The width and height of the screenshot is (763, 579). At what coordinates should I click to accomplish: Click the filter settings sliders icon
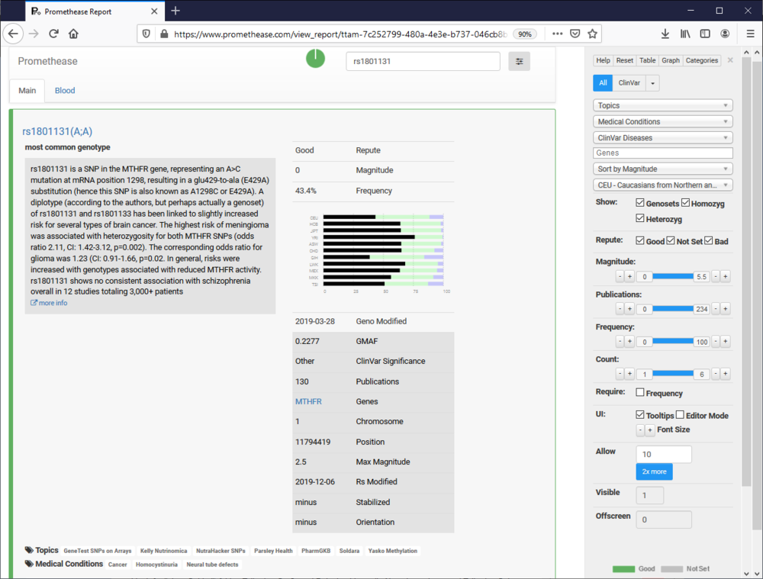pyautogui.click(x=520, y=62)
